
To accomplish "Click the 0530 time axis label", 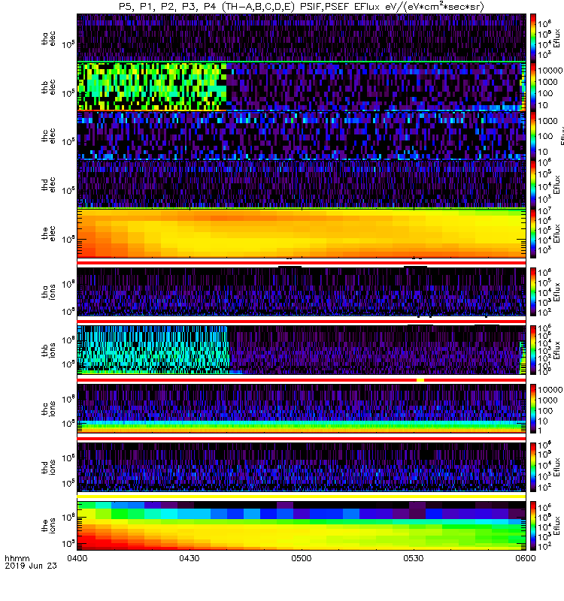I will pos(413,558).
